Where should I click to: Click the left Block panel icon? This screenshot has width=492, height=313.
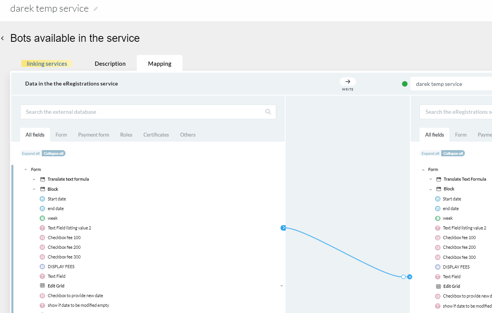42,189
